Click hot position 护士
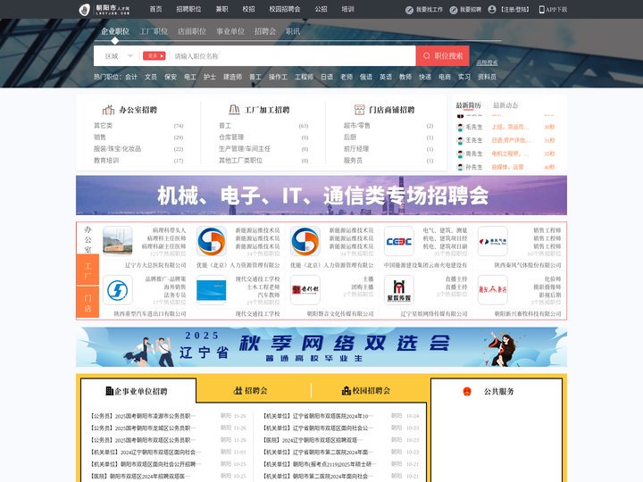 tap(210, 77)
